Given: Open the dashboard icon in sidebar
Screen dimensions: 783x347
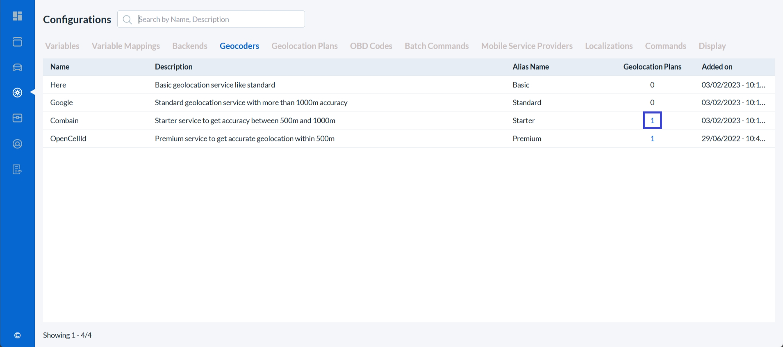Looking at the screenshot, I should tap(17, 16).
